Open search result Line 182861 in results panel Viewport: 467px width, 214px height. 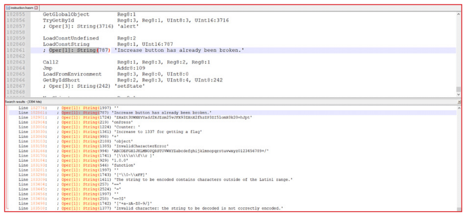[x=114, y=112]
